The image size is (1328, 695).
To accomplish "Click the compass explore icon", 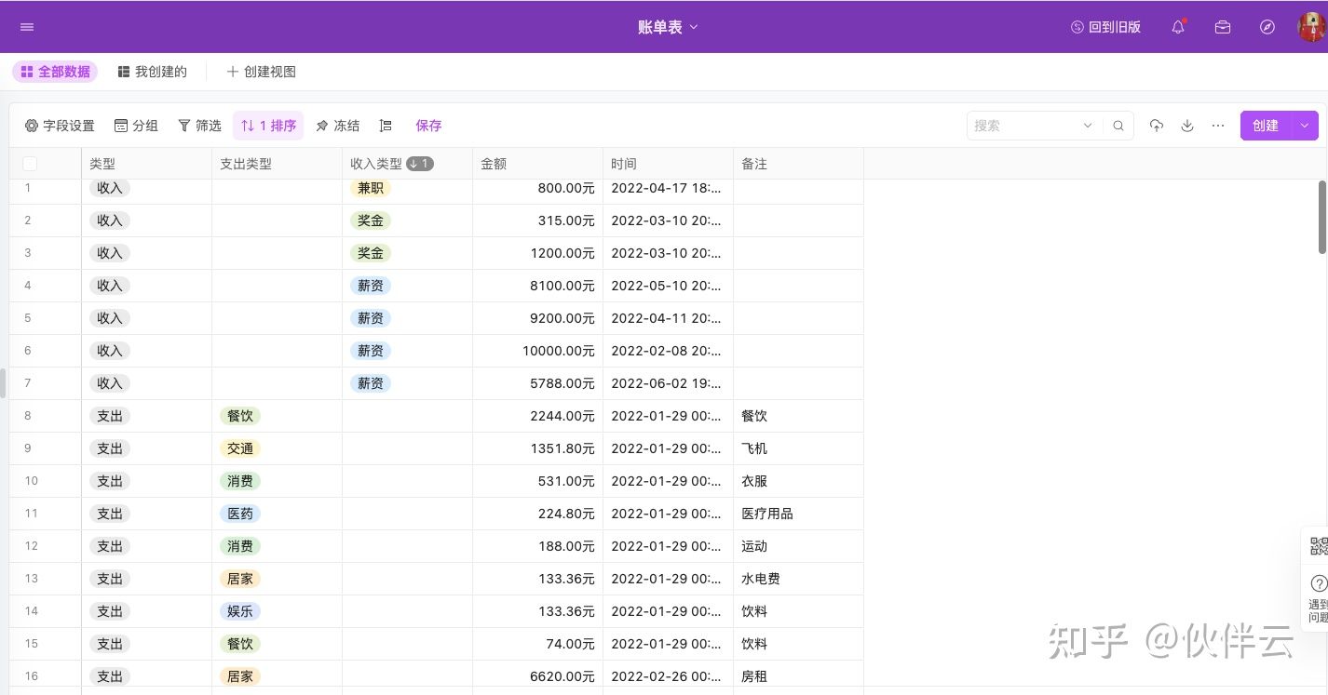I will [x=1267, y=27].
